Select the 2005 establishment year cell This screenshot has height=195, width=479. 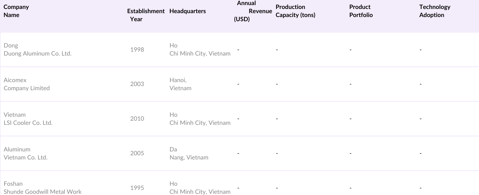coord(137,153)
